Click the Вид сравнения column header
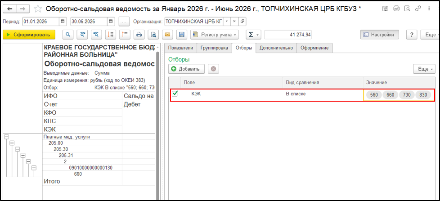 (x=323, y=82)
